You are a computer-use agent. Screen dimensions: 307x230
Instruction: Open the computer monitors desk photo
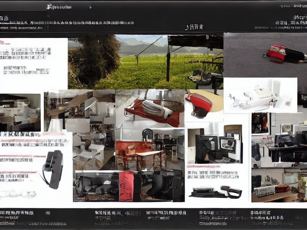[215, 144]
